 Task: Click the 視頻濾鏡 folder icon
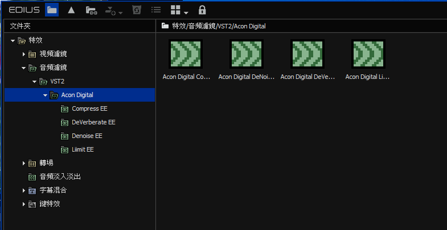(32, 55)
